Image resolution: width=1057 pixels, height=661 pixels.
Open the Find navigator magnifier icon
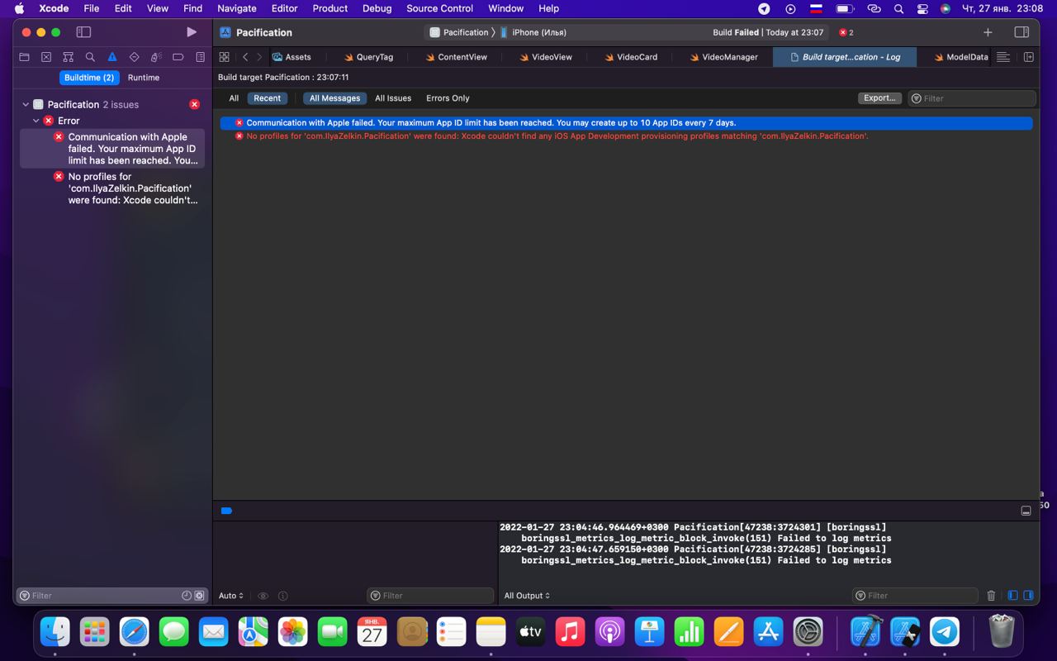click(90, 57)
